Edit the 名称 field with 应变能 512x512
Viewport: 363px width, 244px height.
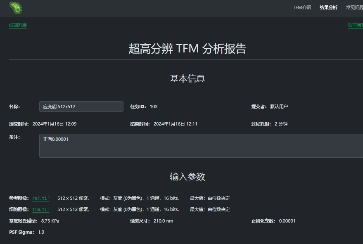click(x=81, y=107)
